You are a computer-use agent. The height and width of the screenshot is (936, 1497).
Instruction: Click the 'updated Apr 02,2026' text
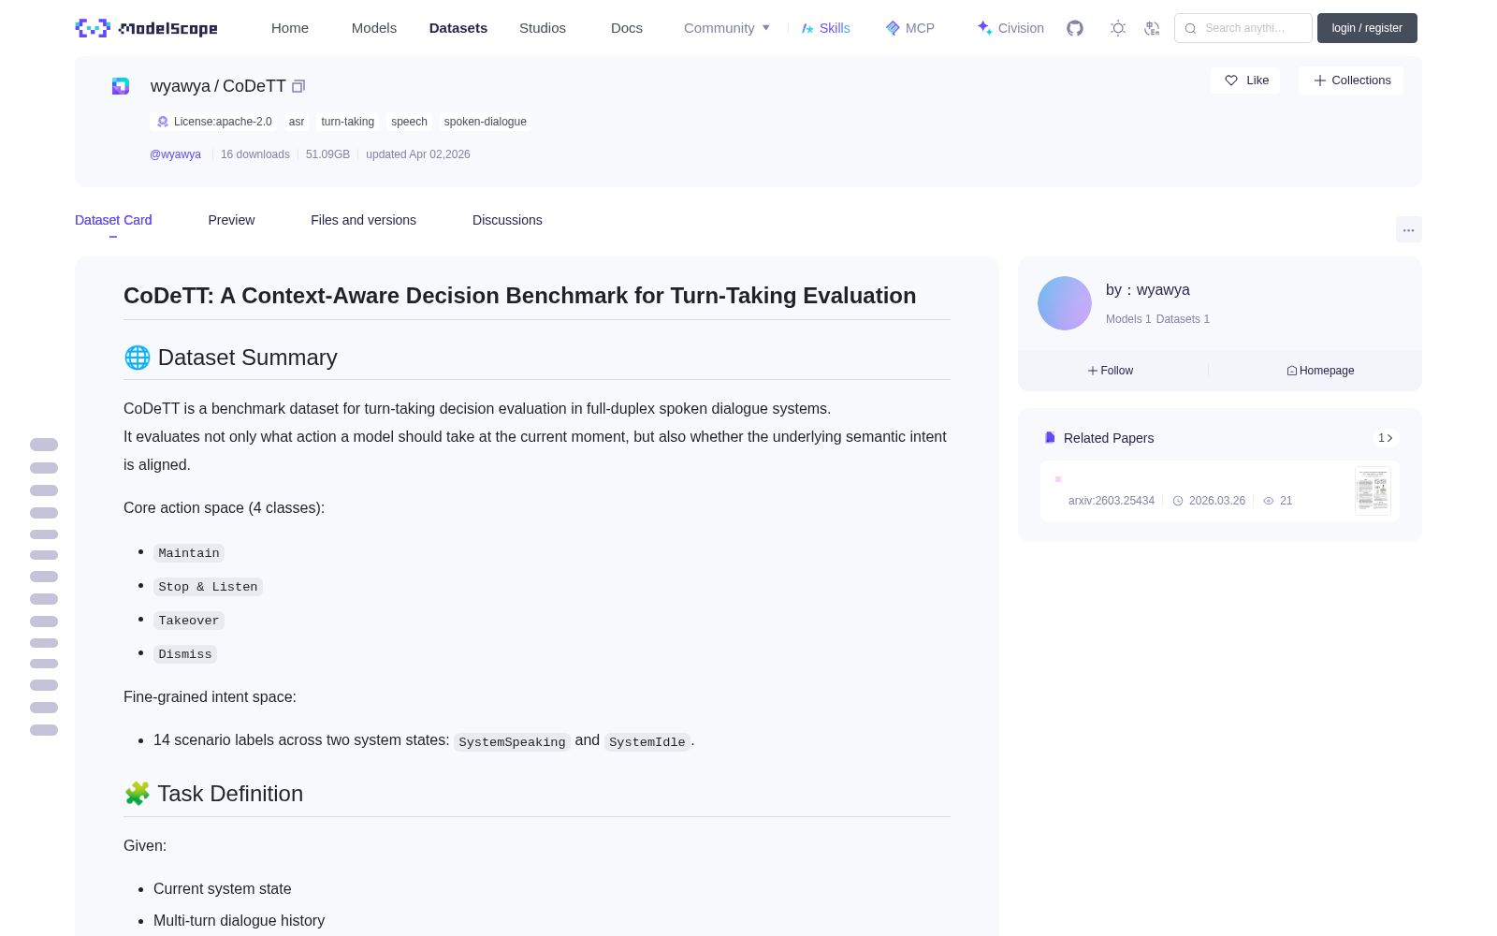[x=418, y=154]
